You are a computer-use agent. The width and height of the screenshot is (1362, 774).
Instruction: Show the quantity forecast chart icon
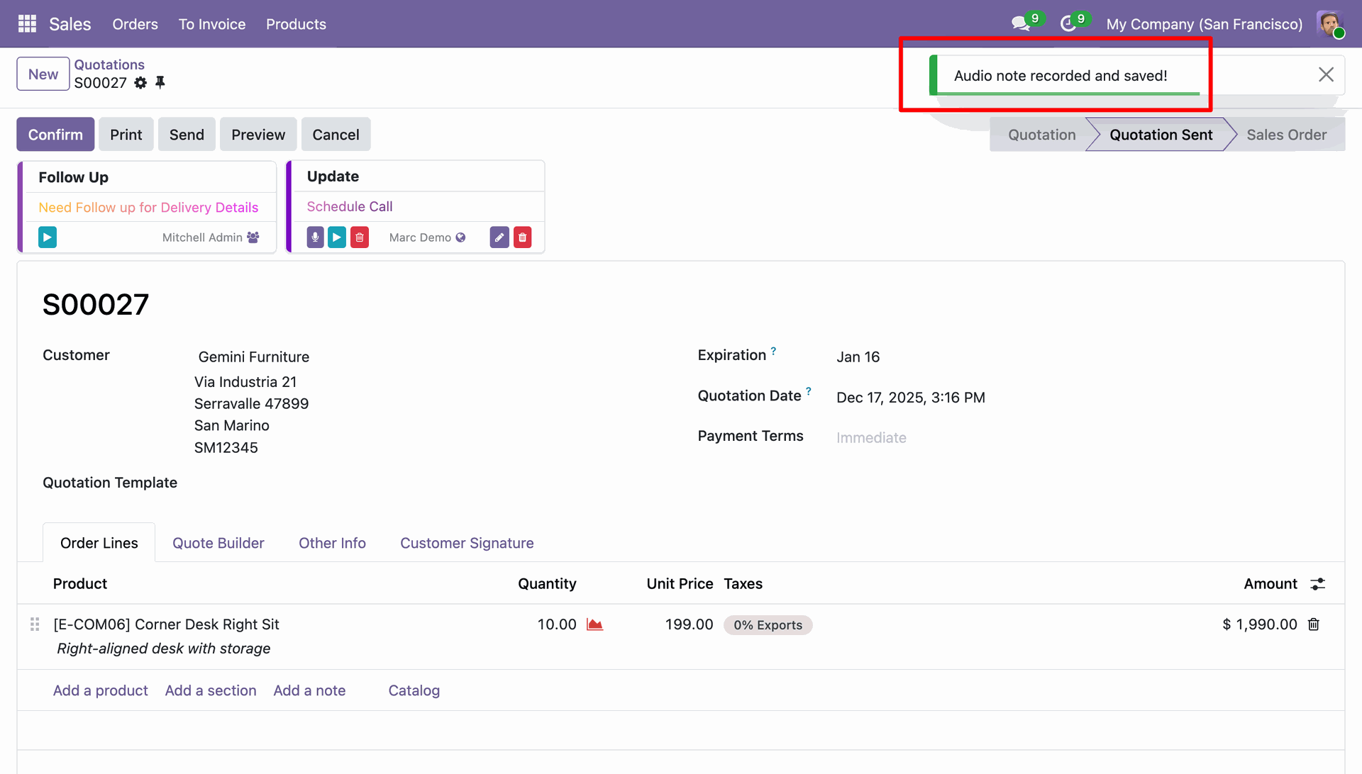pyautogui.click(x=594, y=624)
